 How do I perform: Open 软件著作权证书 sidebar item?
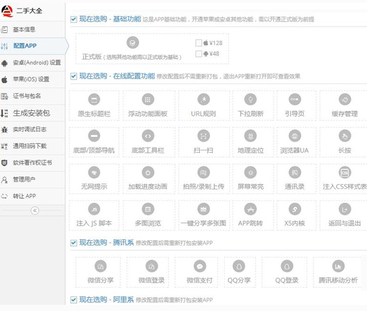(x=33, y=163)
